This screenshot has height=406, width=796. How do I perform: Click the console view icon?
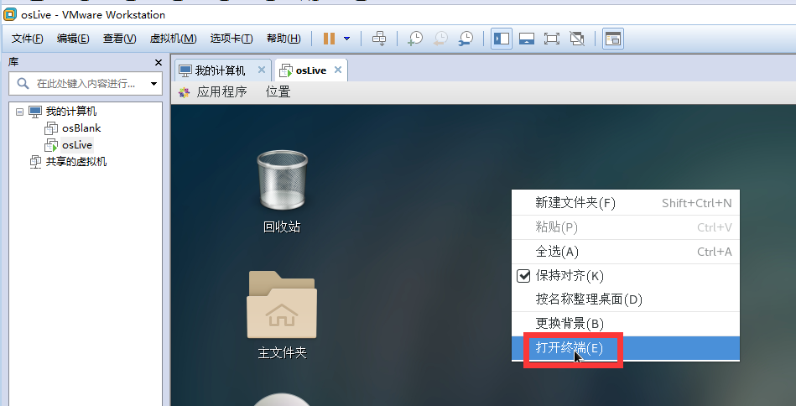point(613,39)
